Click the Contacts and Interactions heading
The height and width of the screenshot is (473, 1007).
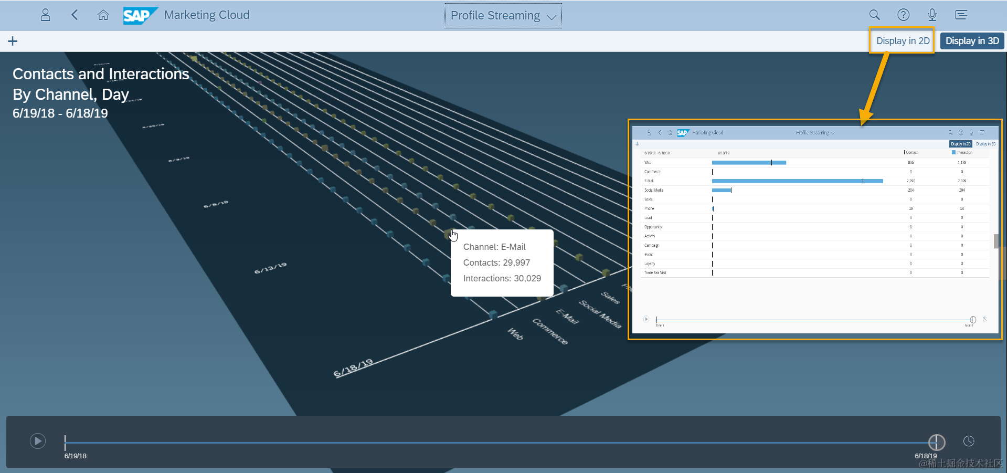click(x=101, y=74)
